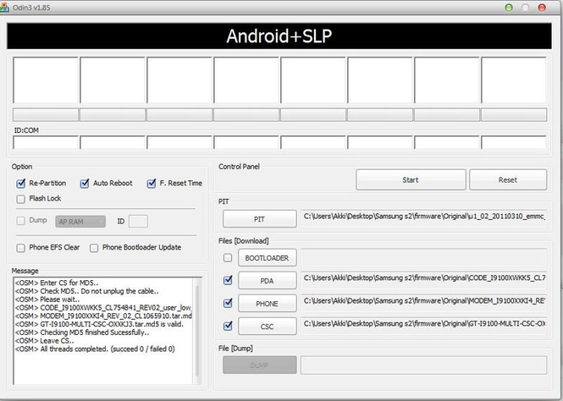Viewport: 563px width, 401px height.
Task: Click the greyed DUMP button
Action: point(260,365)
